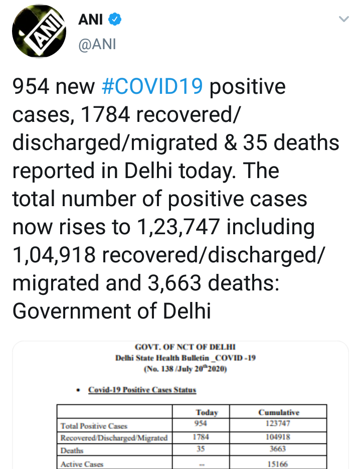Click the cumulative value 123747
355x469 pixels.
[x=279, y=424]
